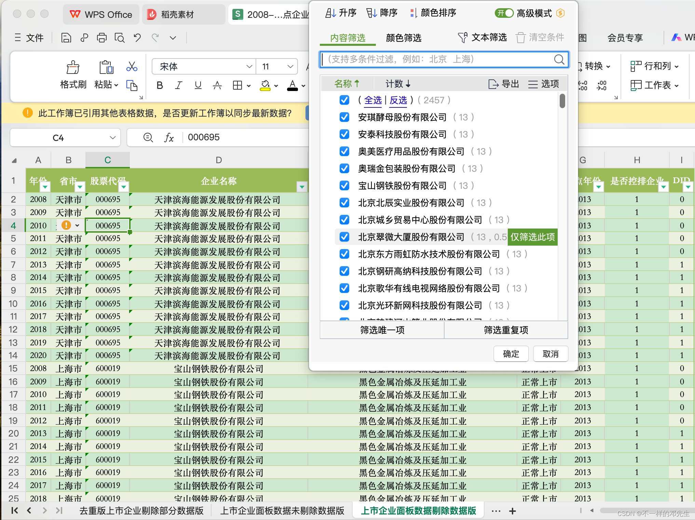This screenshot has width=695, height=520.
Task: Click the warning icon in cell B4
Action: click(x=66, y=225)
